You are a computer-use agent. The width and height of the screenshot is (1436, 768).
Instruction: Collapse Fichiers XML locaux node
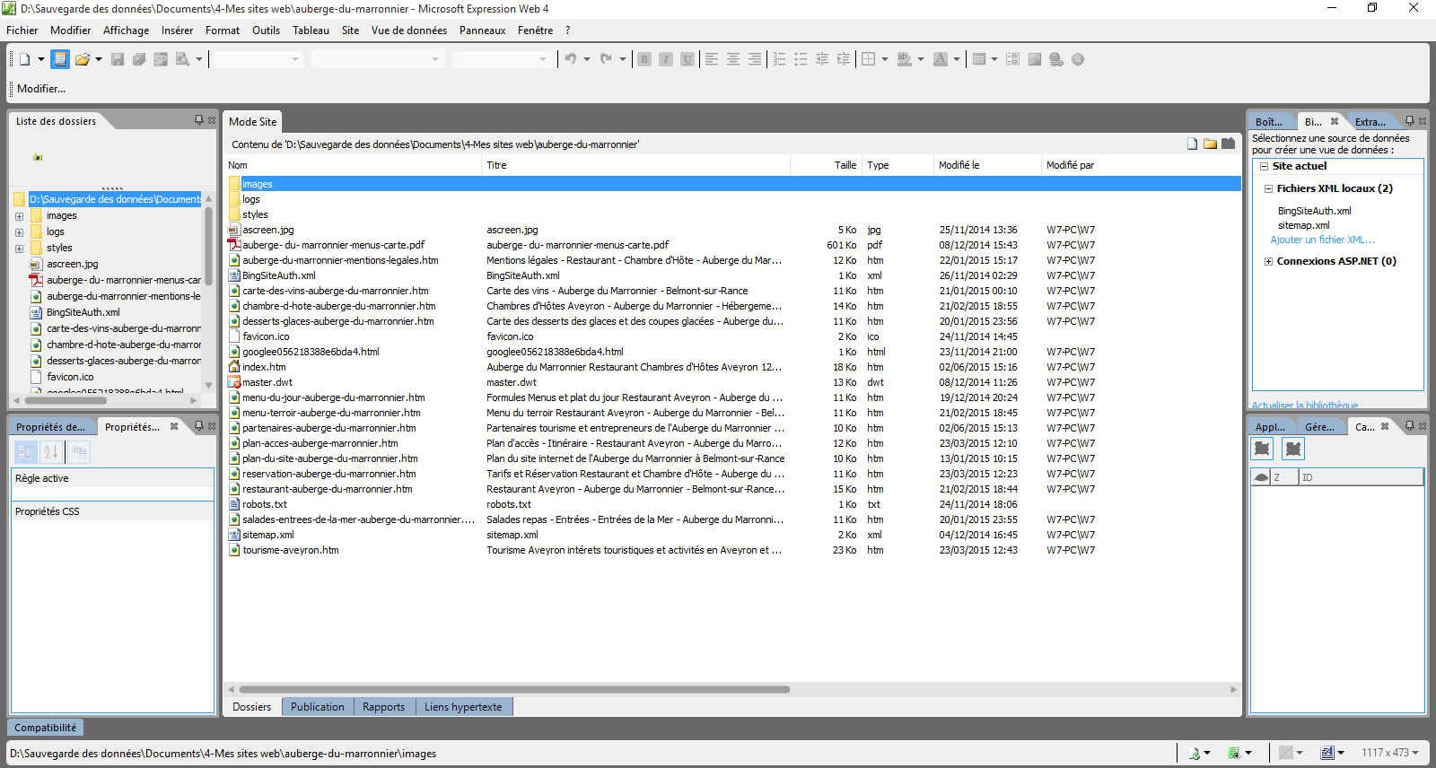1268,189
